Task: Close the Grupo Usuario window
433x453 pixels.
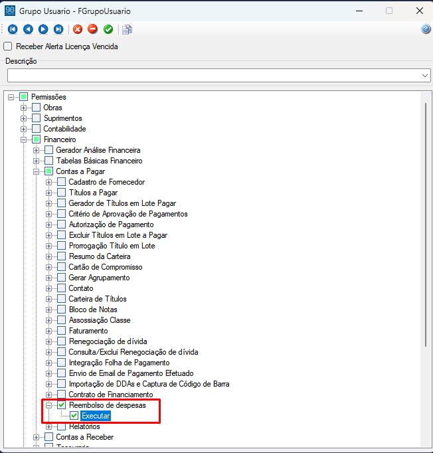Action: [x=420, y=11]
